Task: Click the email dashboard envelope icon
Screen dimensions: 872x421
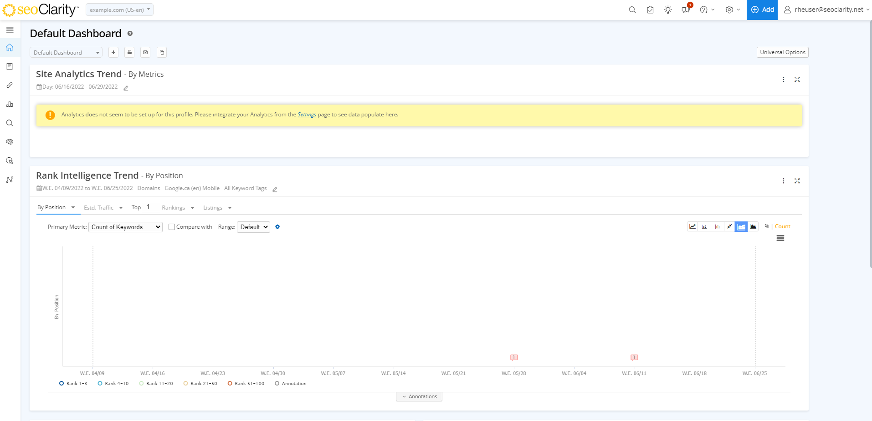Action: pos(145,52)
